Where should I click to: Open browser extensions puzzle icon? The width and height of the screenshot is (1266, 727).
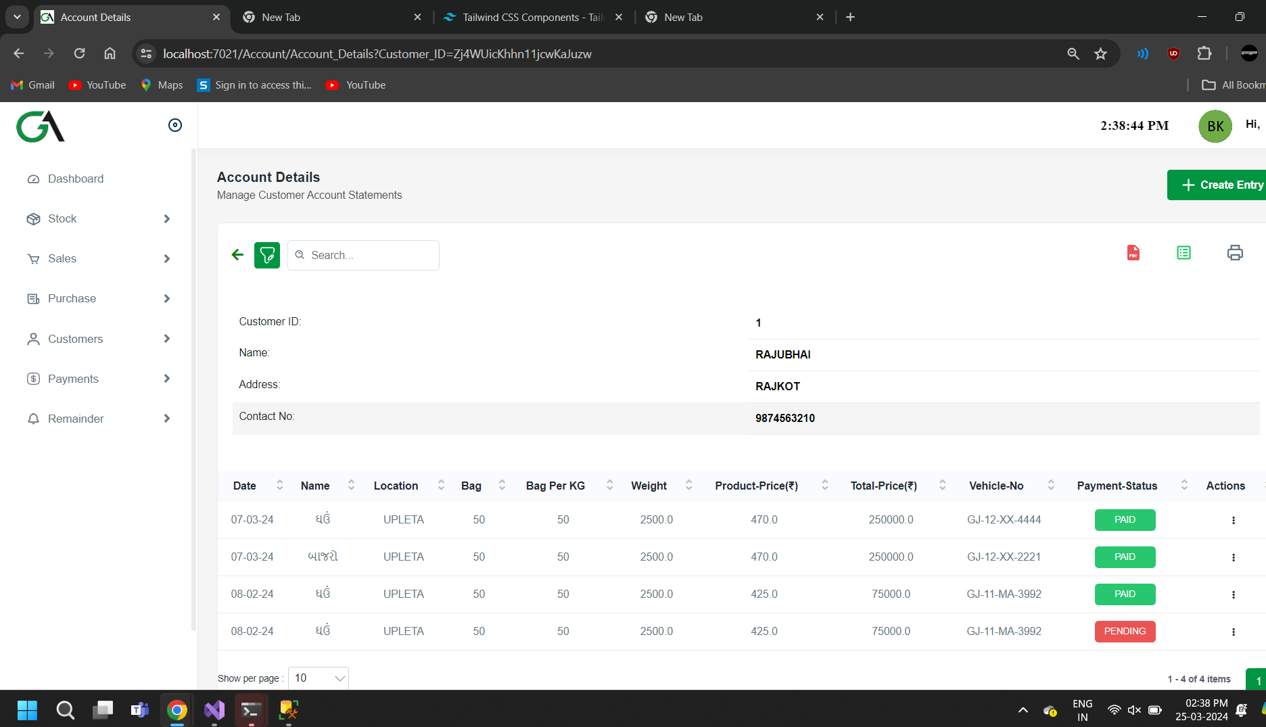1204,53
